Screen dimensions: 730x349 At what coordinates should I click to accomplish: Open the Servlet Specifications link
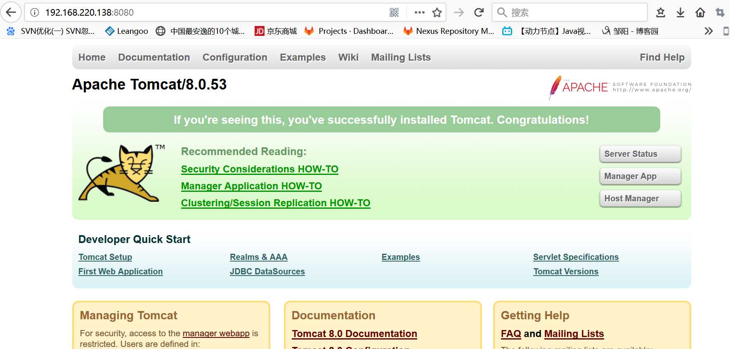tap(576, 257)
